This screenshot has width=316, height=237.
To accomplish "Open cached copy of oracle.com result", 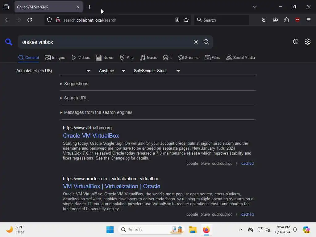I will (x=247, y=214).
